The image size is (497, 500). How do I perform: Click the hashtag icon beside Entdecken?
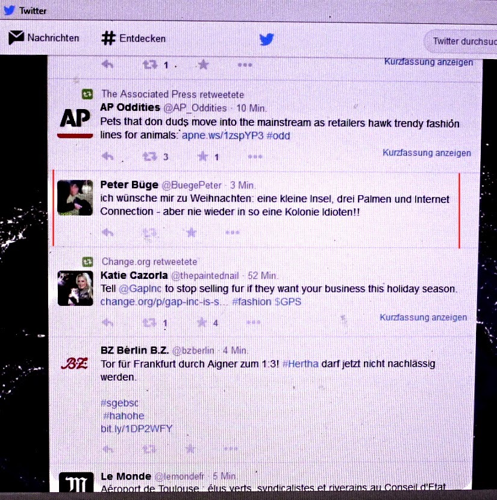coord(108,39)
